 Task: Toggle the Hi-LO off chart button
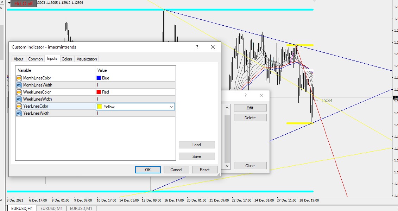[24, 4]
